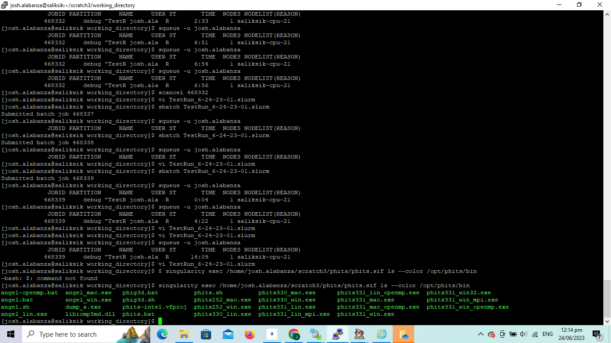Launch Microsoft Edge from the taskbar

[x=162, y=334]
